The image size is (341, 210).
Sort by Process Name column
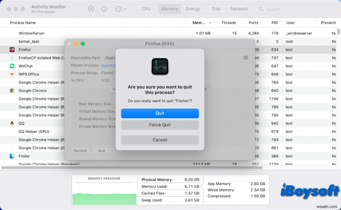(x=23, y=23)
